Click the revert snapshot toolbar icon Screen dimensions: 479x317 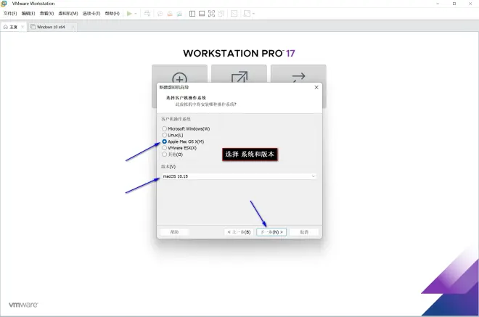(x=170, y=14)
